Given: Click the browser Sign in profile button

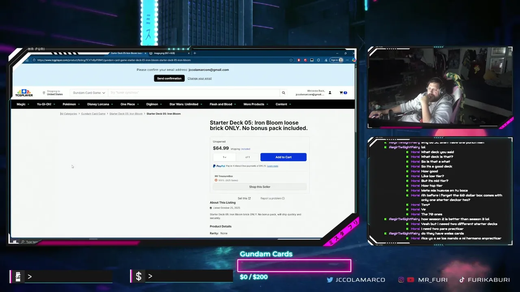Looking at the screenshot, I should click(336, 60).
